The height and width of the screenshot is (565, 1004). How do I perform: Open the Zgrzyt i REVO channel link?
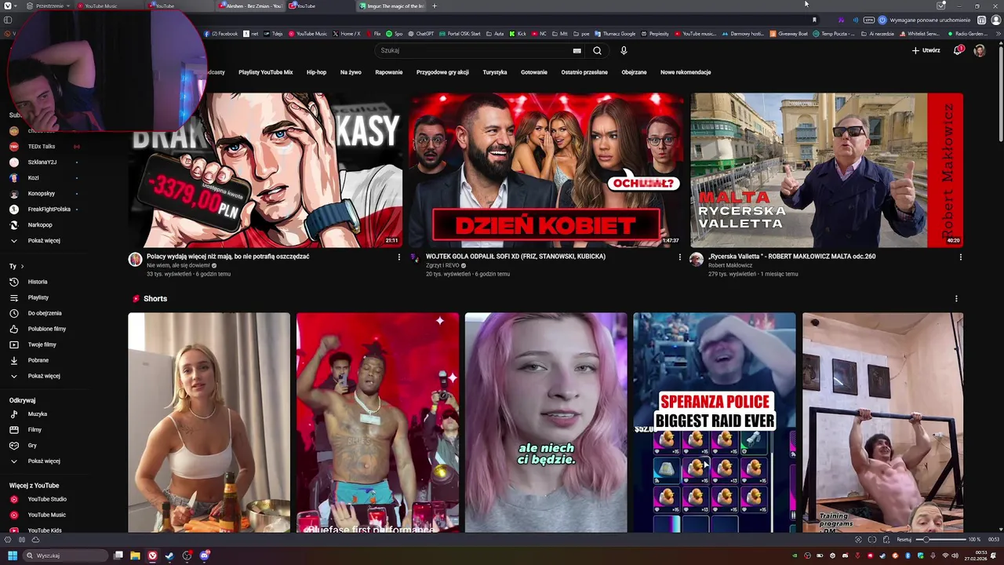(x=442, y=265)
